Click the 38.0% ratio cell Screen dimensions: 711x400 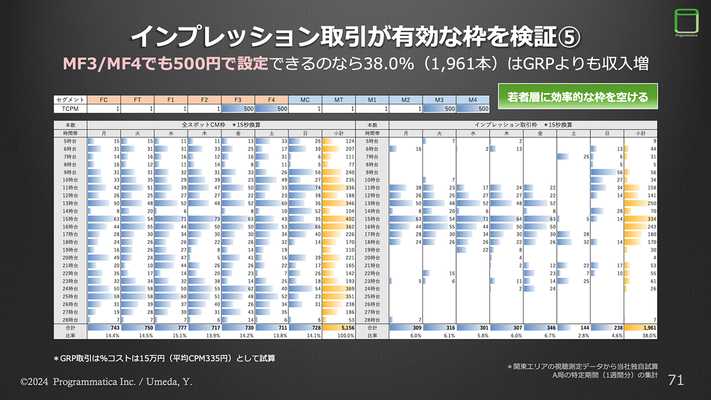640,335
